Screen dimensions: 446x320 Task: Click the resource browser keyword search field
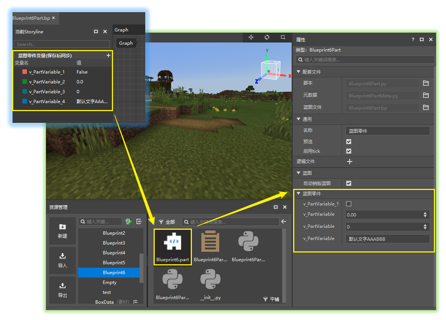(231, 222)
